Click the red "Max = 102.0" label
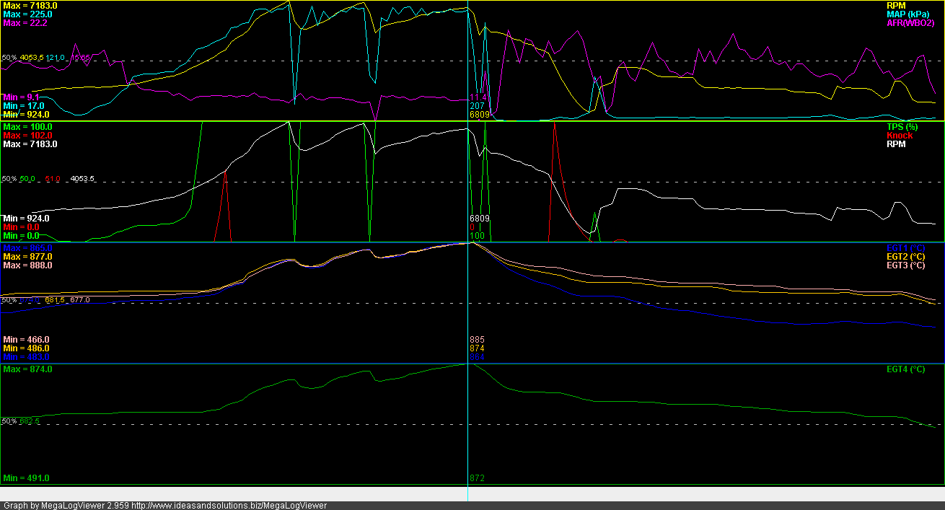This screenshot has height=510, width=945. tap(27, 136)
